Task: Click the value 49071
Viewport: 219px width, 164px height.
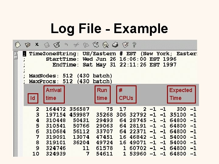Action: click(138, 142)
